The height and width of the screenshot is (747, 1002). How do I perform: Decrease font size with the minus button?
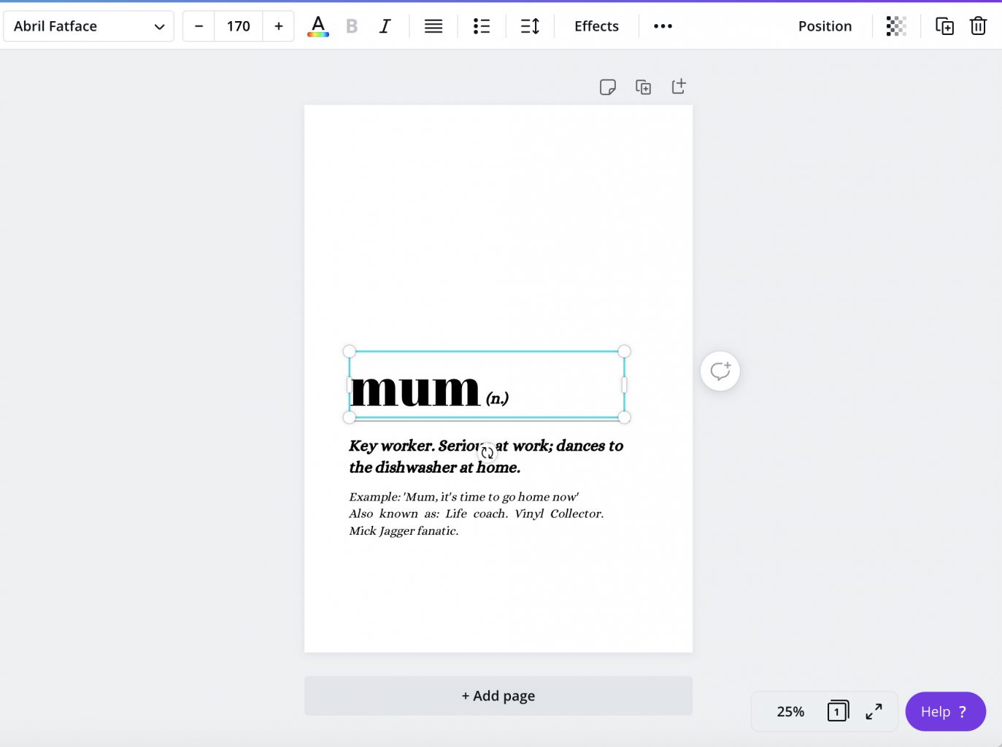point(199,26)
